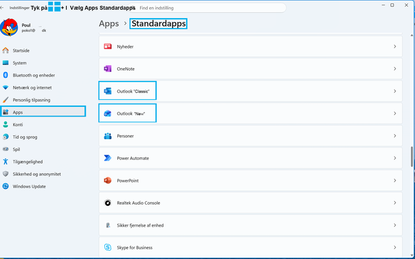Click the user profile avatar picture

click(9, 27)
